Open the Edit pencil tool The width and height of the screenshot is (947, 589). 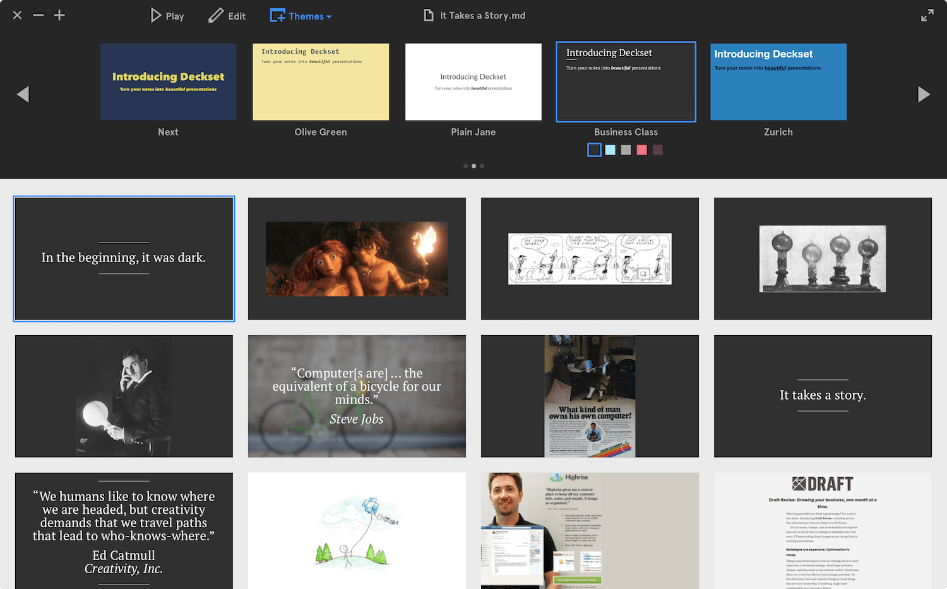[227, 16]
